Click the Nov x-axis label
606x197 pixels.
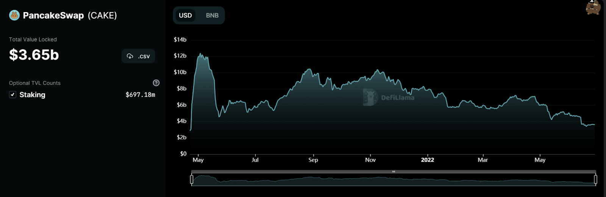point(370,160)
